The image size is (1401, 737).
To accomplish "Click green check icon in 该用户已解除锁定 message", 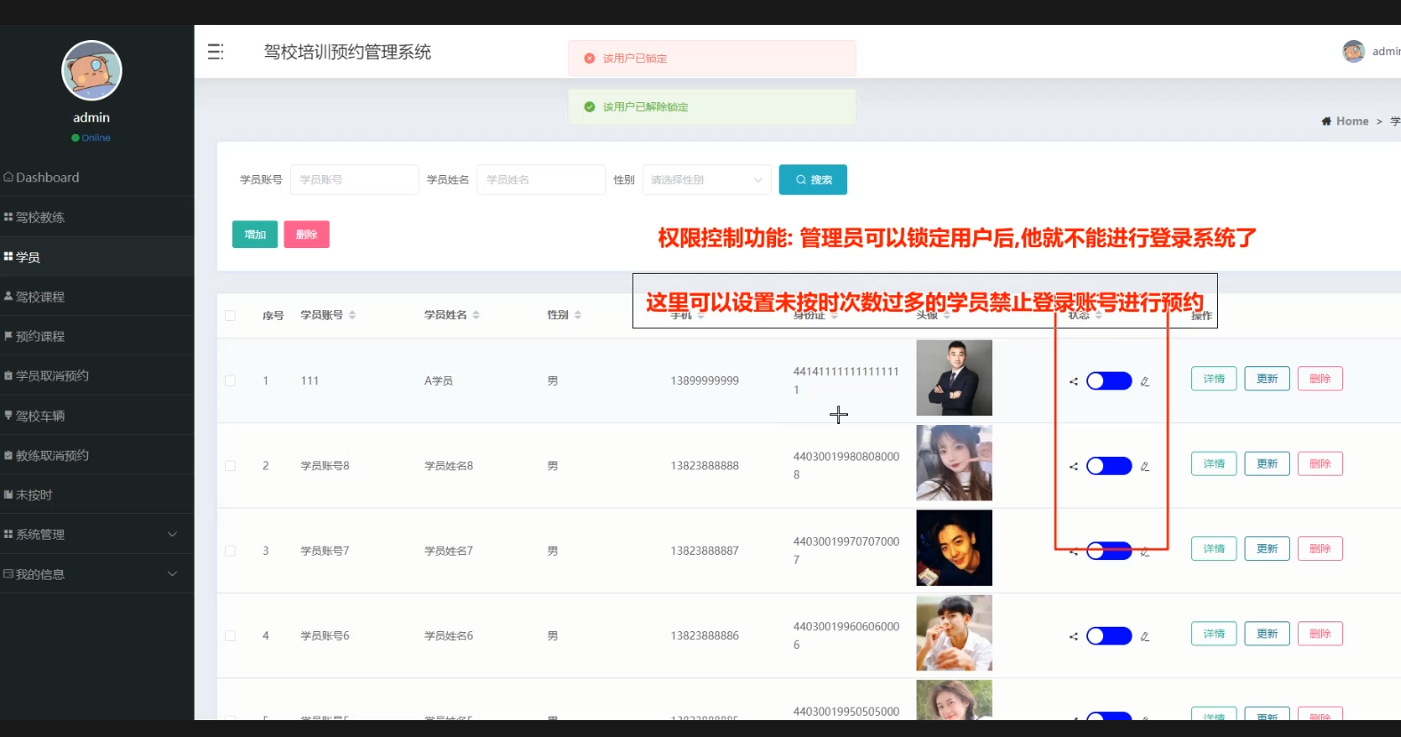I will pyautogui.click(x=589, y=107).
